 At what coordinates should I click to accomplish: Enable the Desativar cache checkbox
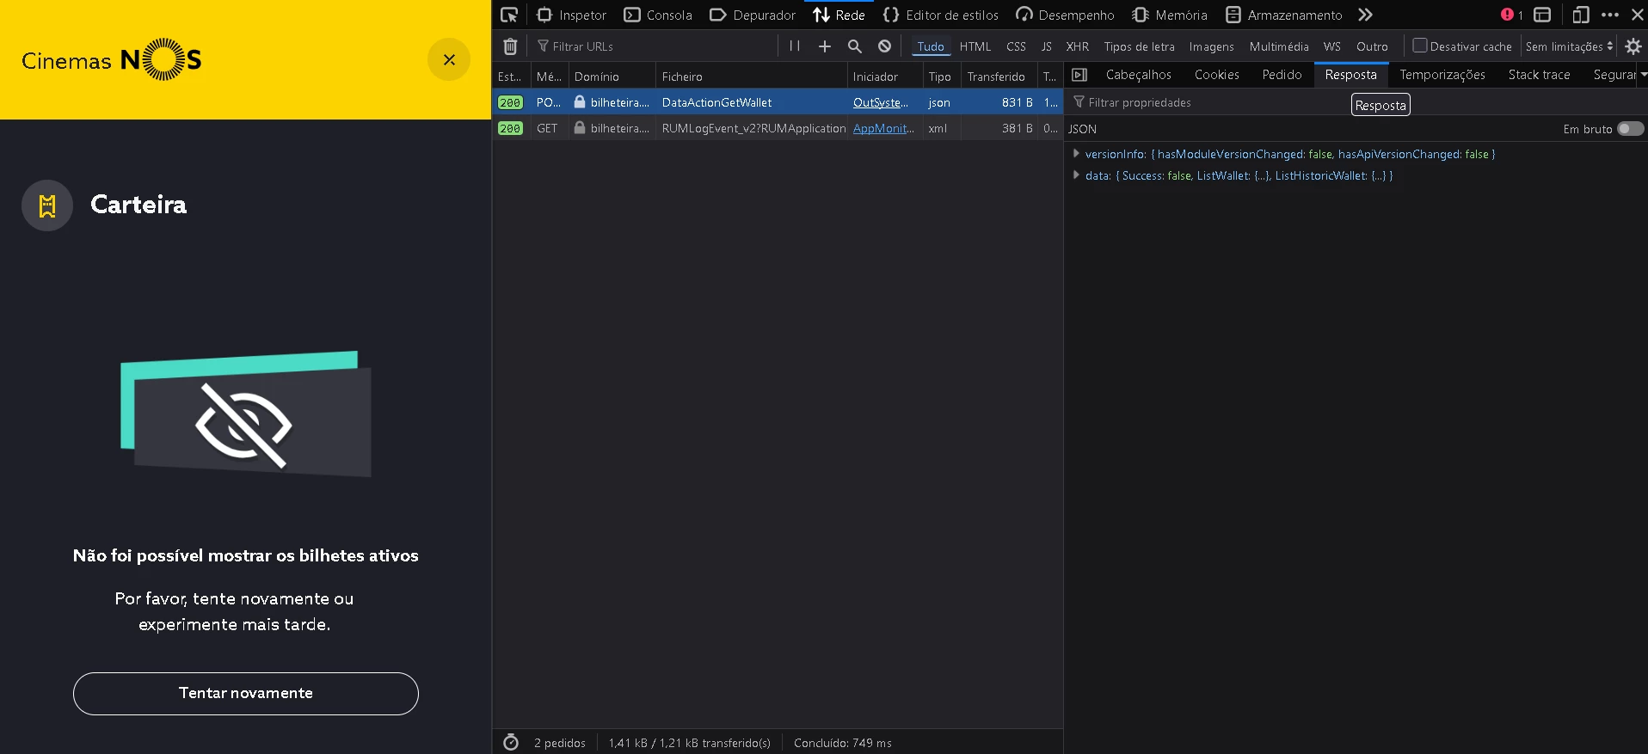1420,46
